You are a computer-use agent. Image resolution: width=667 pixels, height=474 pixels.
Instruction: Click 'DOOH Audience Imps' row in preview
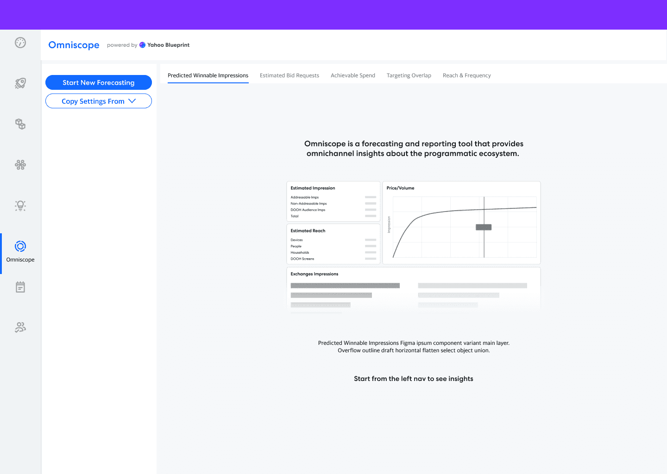pos(333,210)
